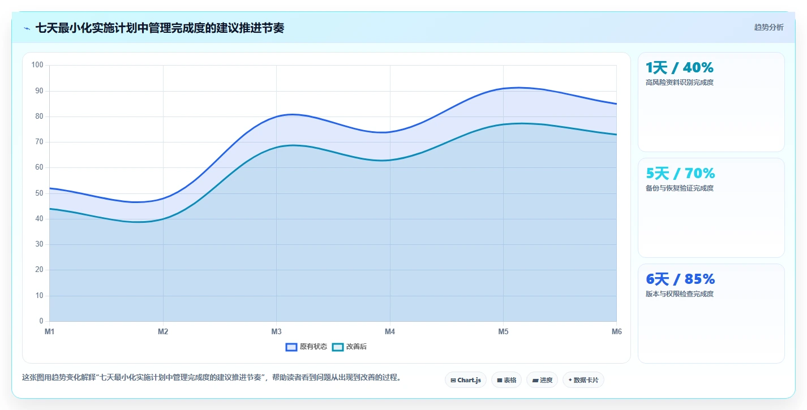Click the 原有状态 line at M6

616,104
